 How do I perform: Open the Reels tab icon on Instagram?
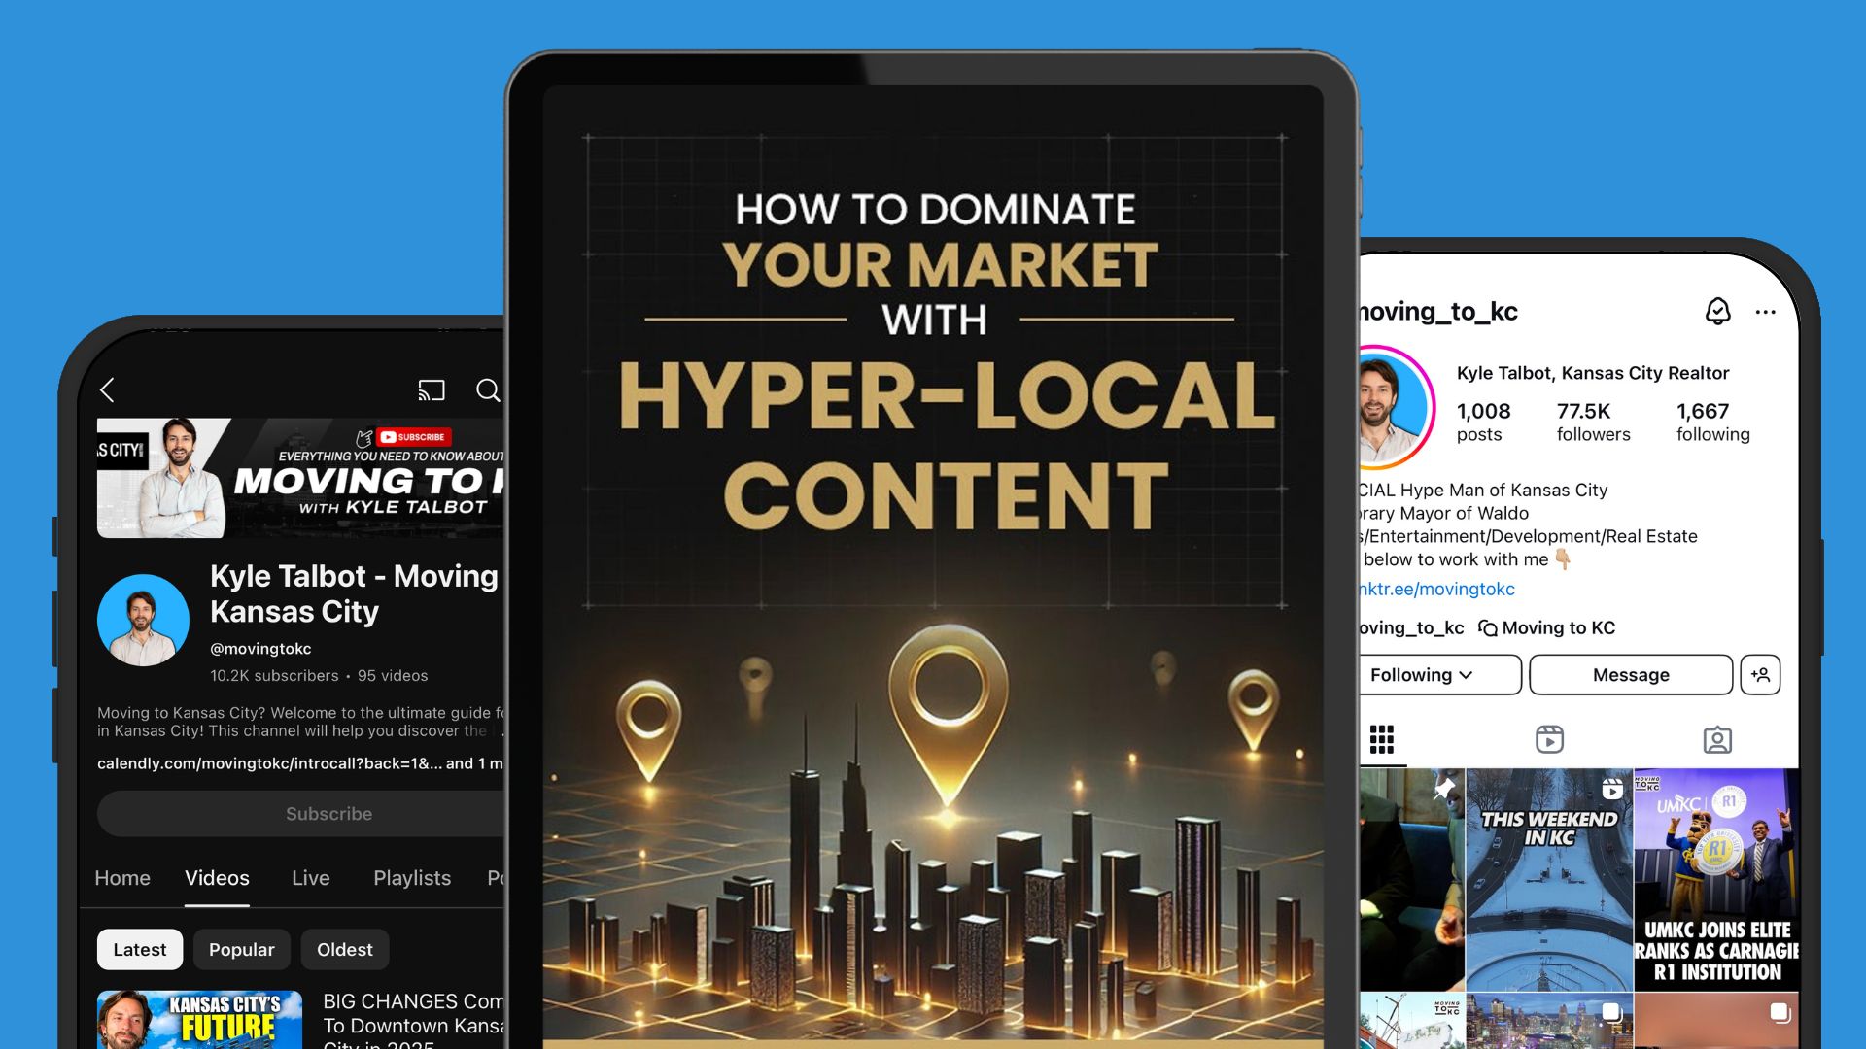1548,739
